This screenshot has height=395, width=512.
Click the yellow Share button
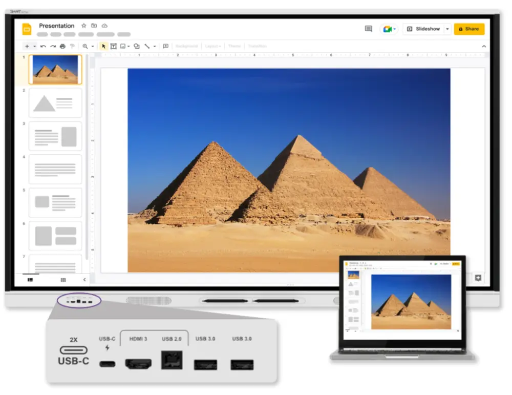[x=469, y=29]
